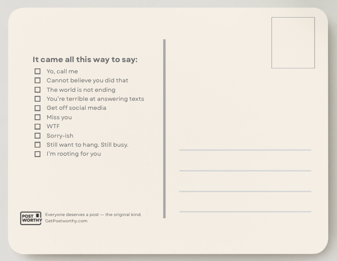
Task: Select 'Get off social media' checkbox
Action: 38,108
